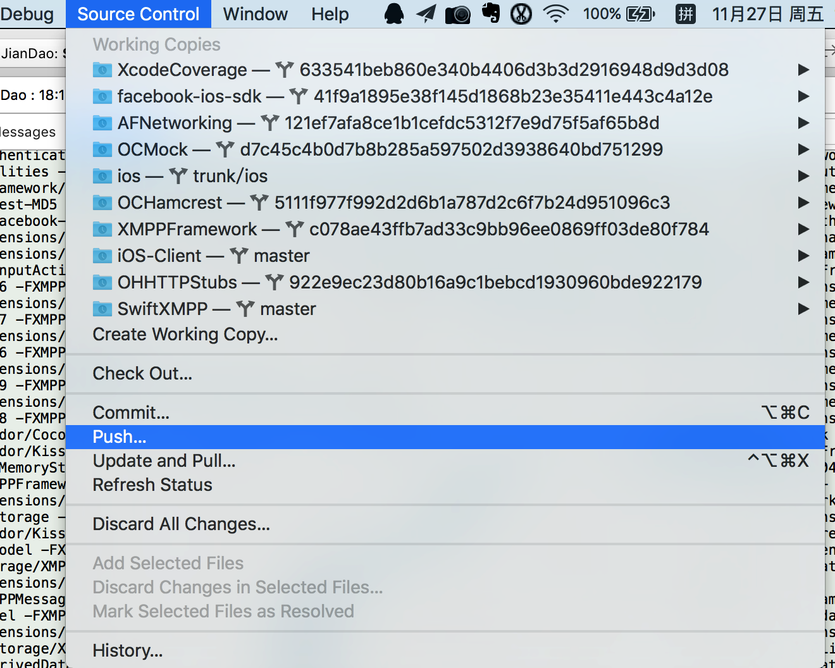Click the paper plane menu bar icon
The width and height of the screenshot is (835, 668).
[426, 14]
